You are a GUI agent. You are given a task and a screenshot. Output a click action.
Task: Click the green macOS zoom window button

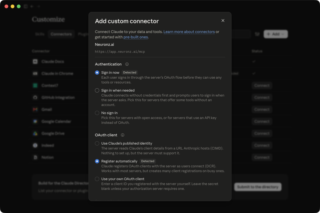click(x=18, y=6)
